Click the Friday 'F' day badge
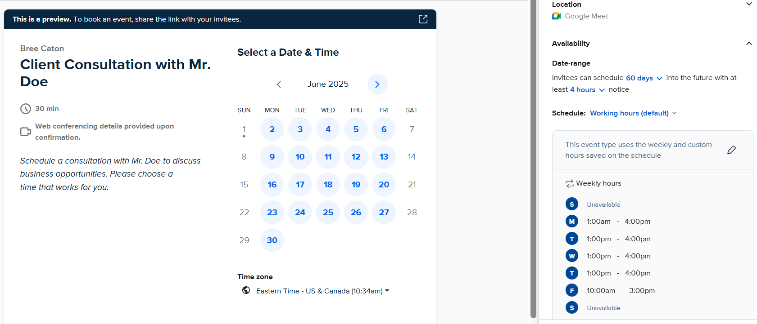The image size is (757, 324). 572,290
